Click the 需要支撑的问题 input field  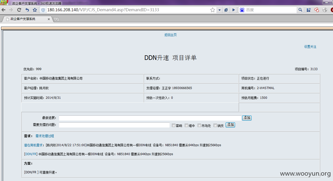114,125
